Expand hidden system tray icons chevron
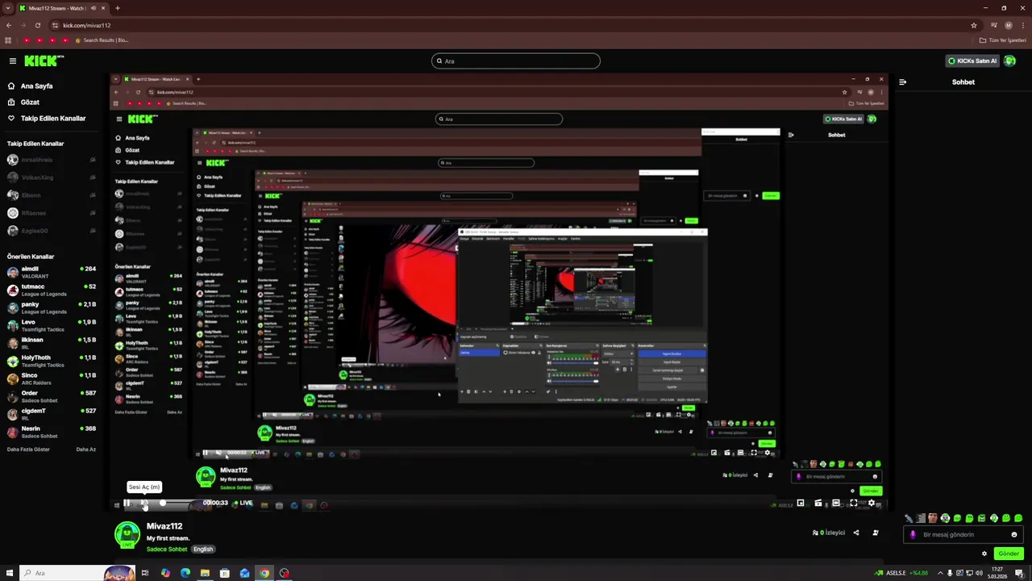Viewport: 1032px width, 581px height. coord(940,573)
